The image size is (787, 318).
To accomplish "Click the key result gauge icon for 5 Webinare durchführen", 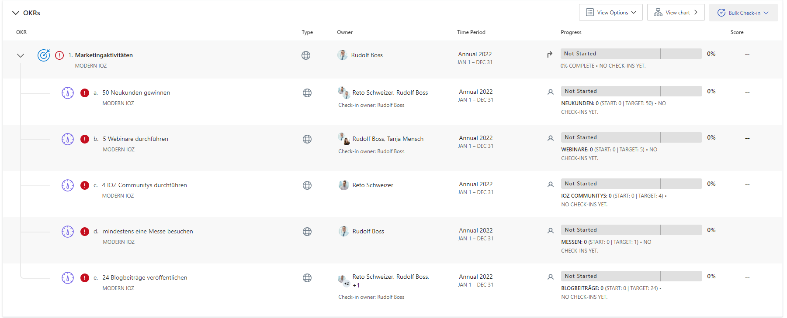I will [x=68, y=139].
